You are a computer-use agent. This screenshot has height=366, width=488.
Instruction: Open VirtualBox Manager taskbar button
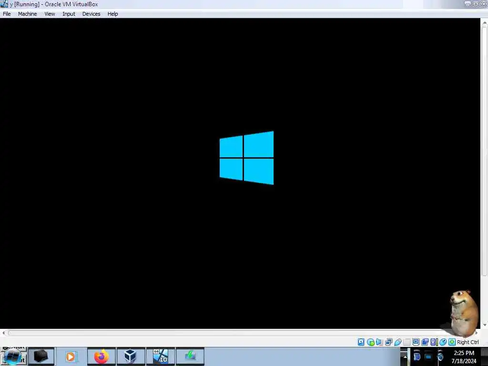131,356
